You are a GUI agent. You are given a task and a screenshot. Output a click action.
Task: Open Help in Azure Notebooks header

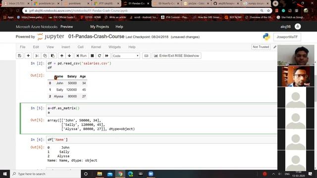(119, 27)
